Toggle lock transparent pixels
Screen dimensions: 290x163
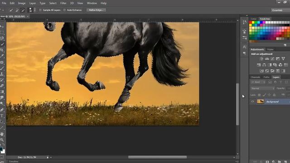[x=259, y=95]
